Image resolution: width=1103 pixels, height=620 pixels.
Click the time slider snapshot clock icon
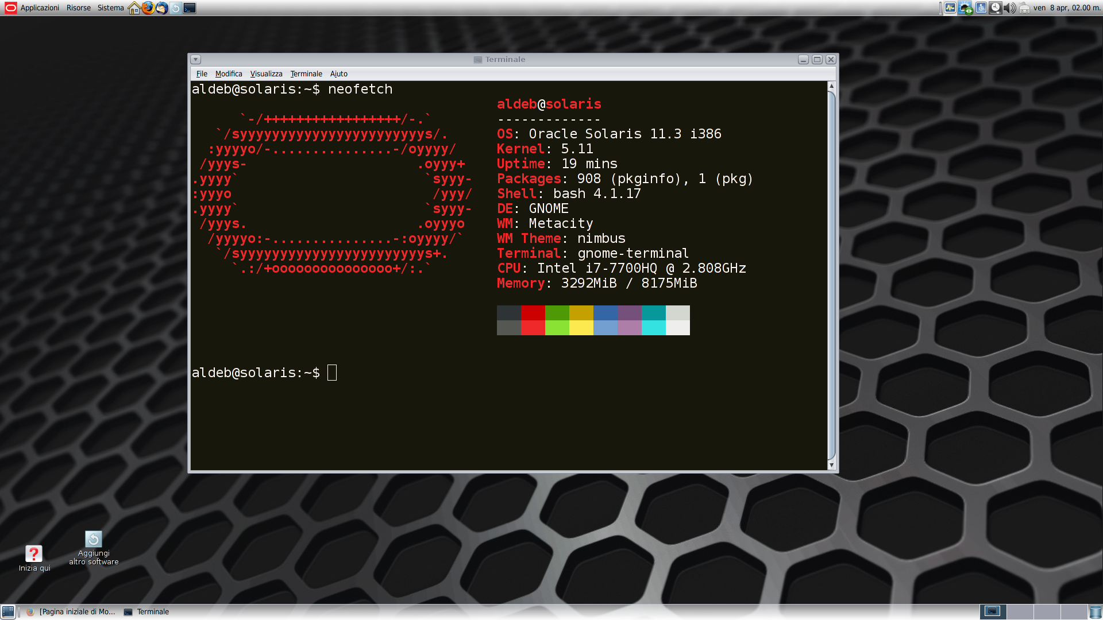click(996, 8)
